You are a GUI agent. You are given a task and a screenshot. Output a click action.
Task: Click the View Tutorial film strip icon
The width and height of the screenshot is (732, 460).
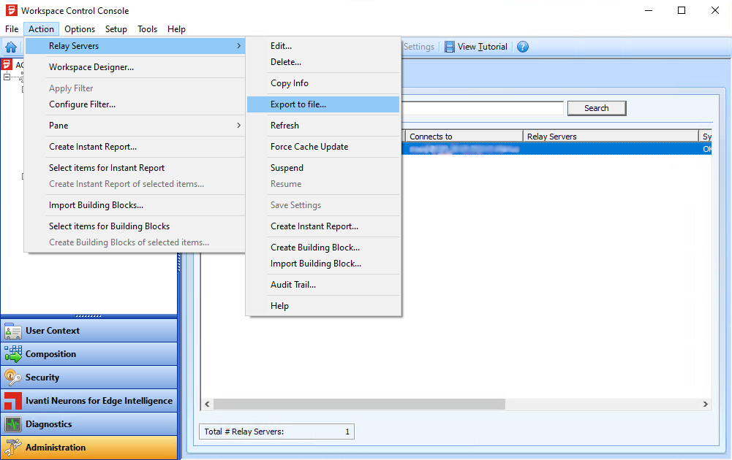click(450, 46)
